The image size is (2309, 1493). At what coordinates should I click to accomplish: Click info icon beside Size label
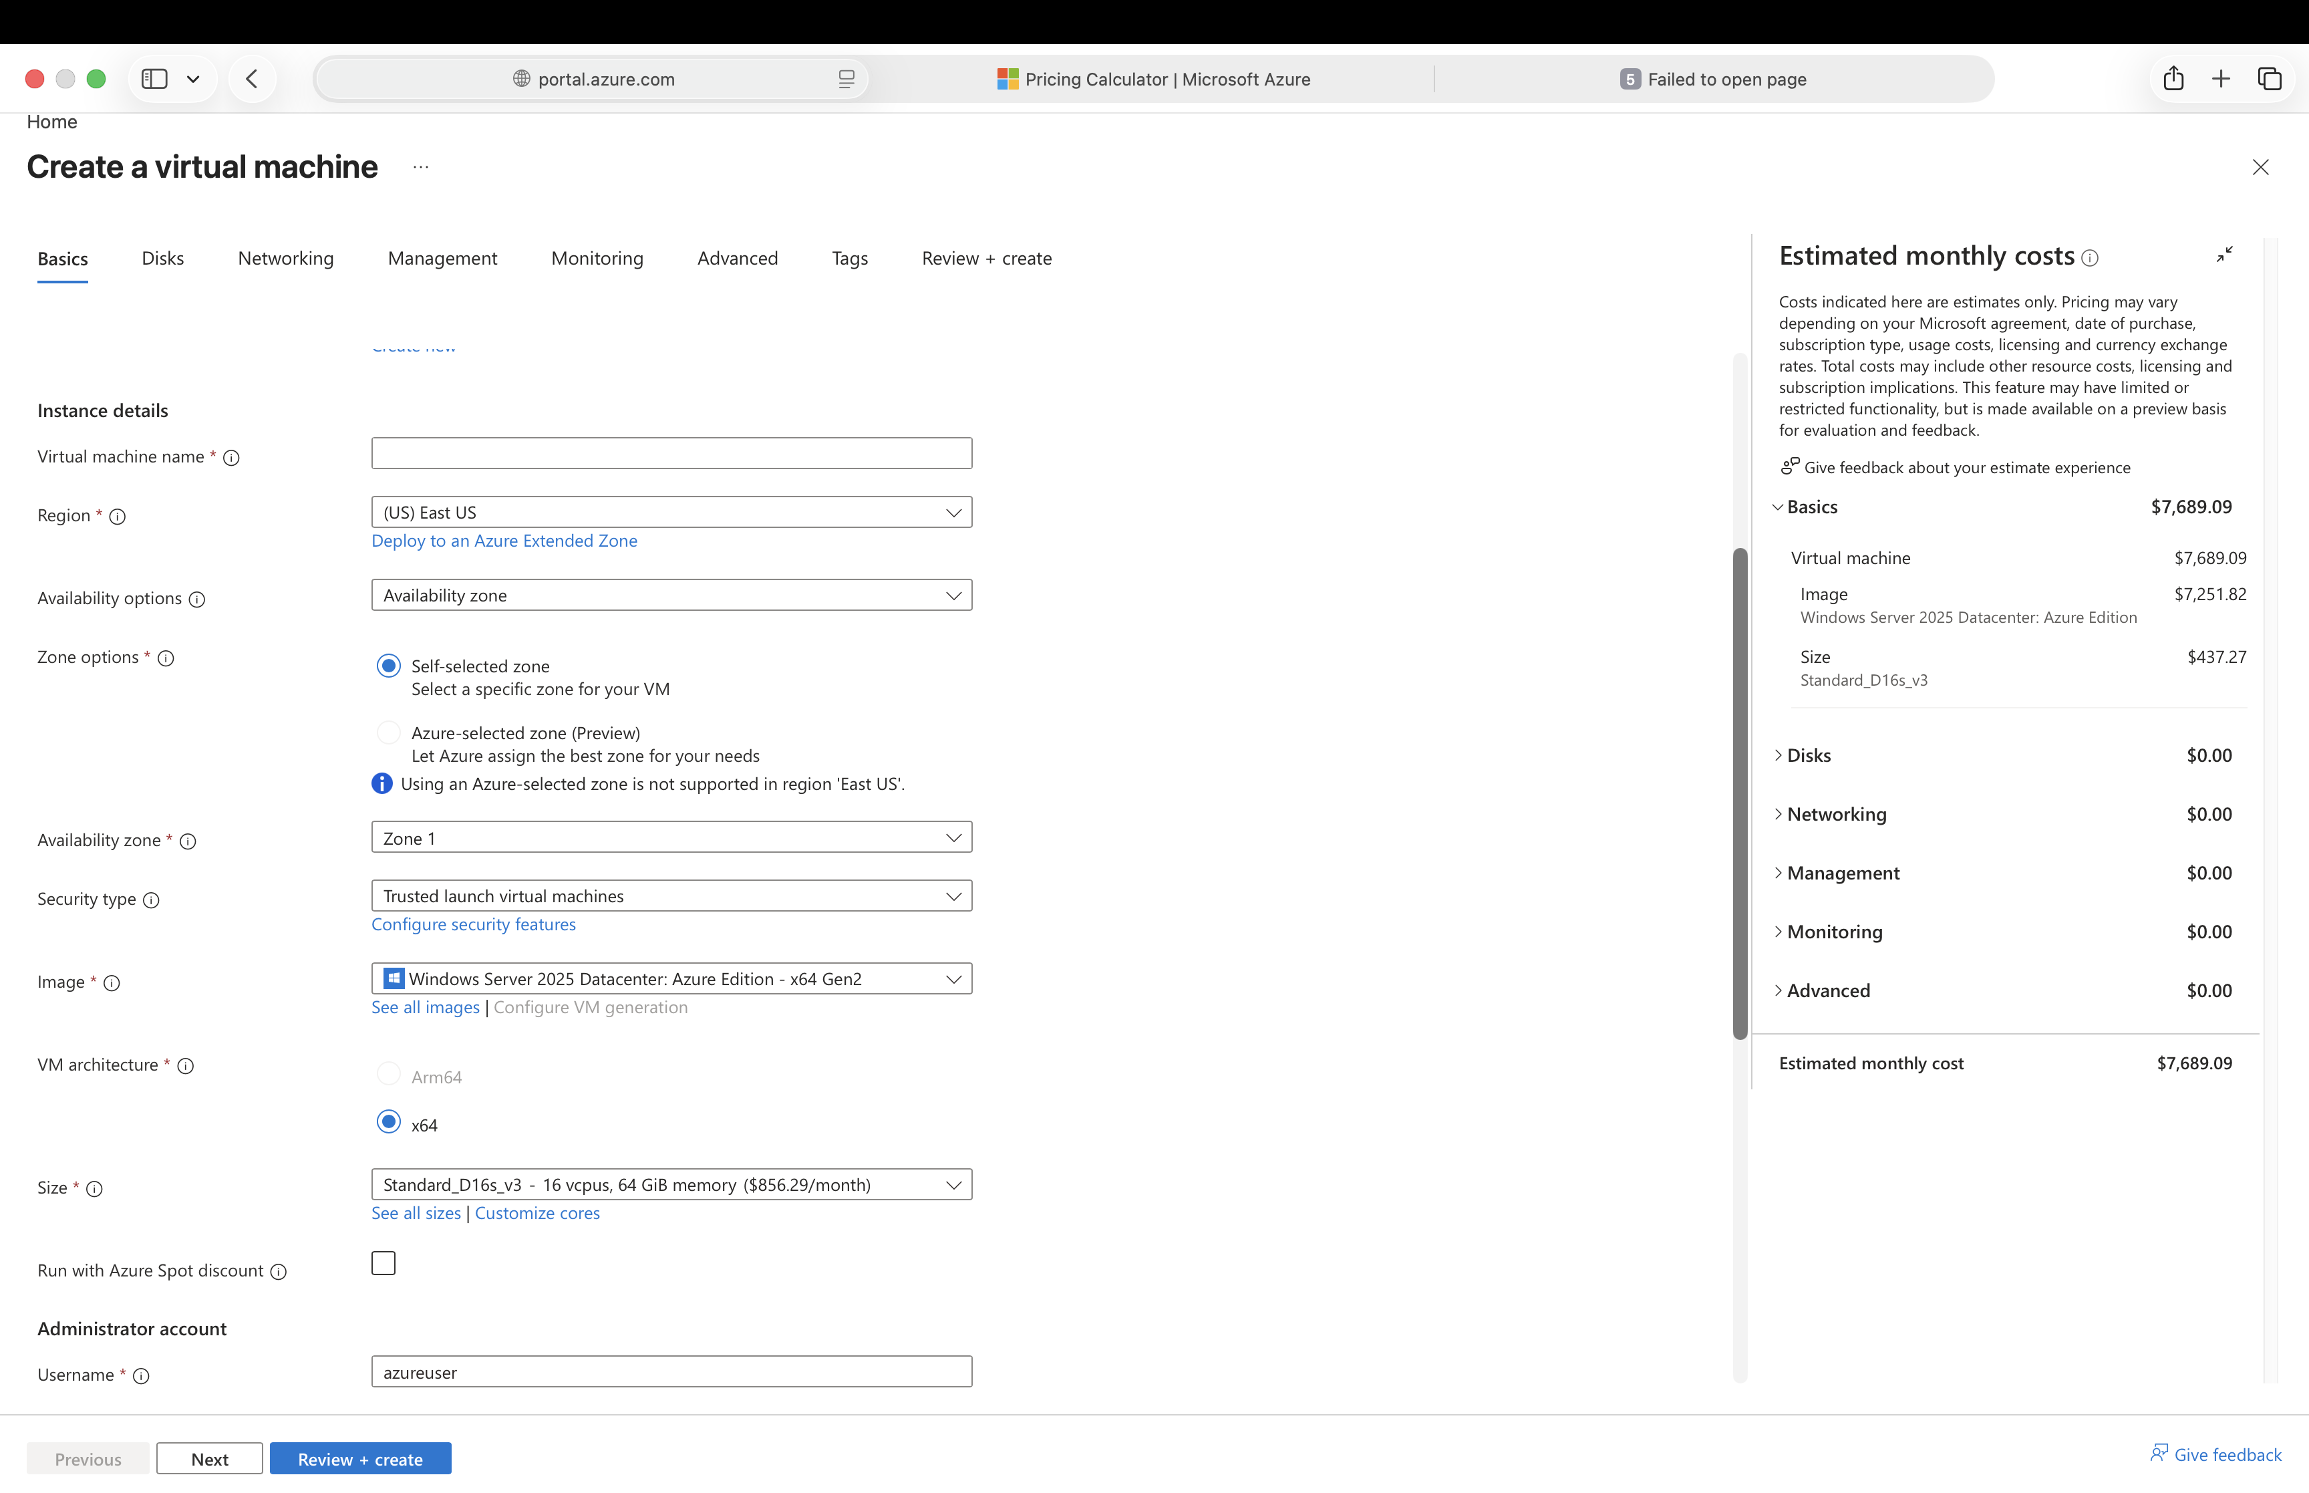(x=94, y=1188)
